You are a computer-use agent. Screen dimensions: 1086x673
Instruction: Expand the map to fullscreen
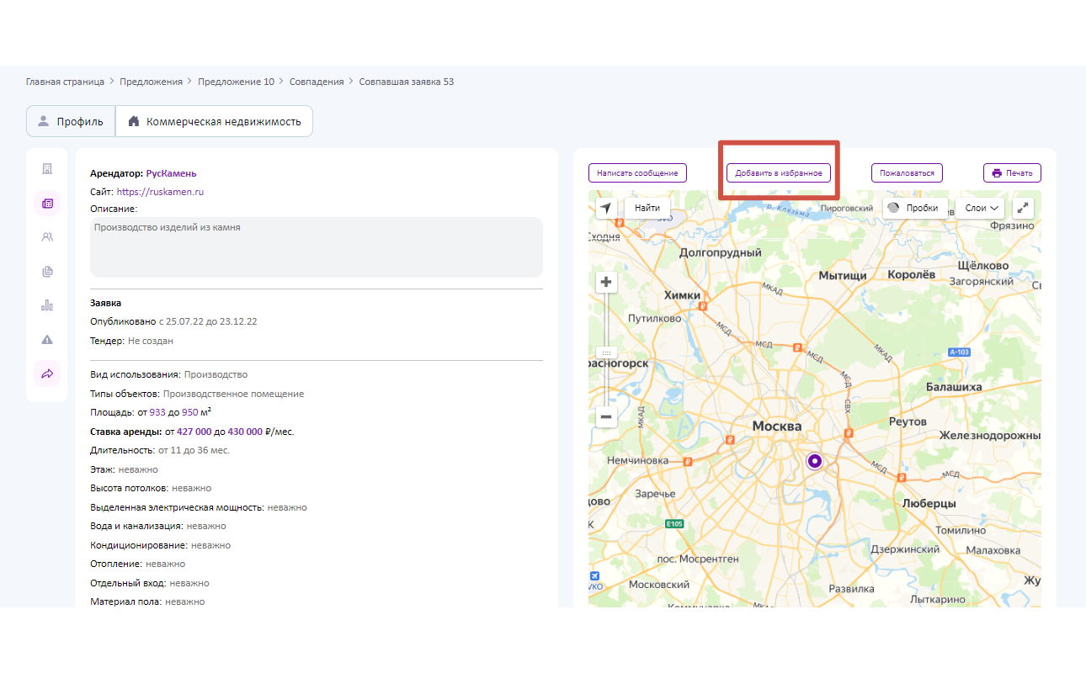coord(1023,208)
